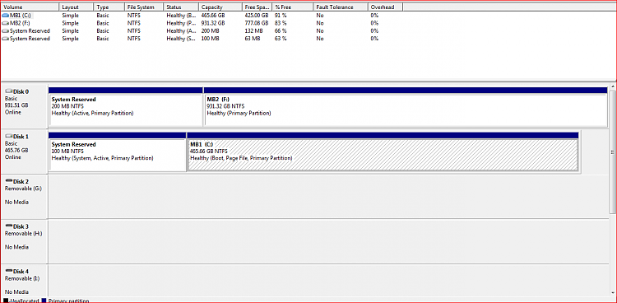
Task: Select the MB1 (C:) row in the volume list
Action: 202,16
